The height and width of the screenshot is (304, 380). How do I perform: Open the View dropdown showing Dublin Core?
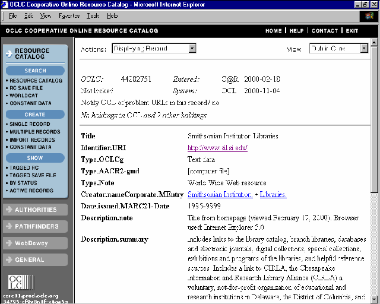click(x=338, y=48)
